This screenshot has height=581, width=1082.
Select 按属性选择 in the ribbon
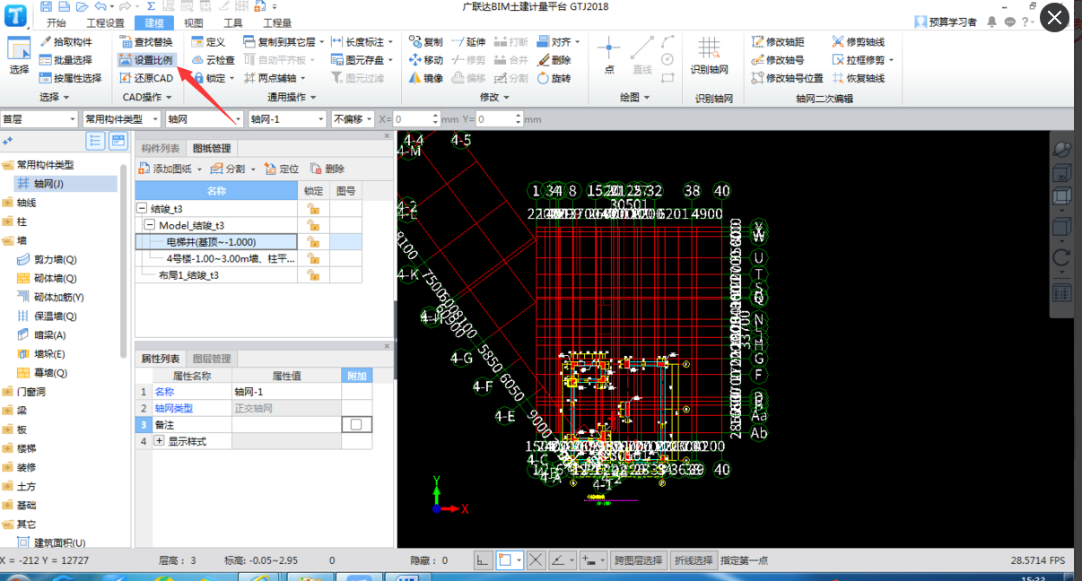click(70, 78)
